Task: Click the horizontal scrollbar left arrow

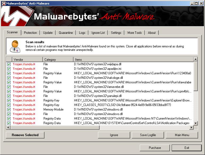Action: point(8,127)
